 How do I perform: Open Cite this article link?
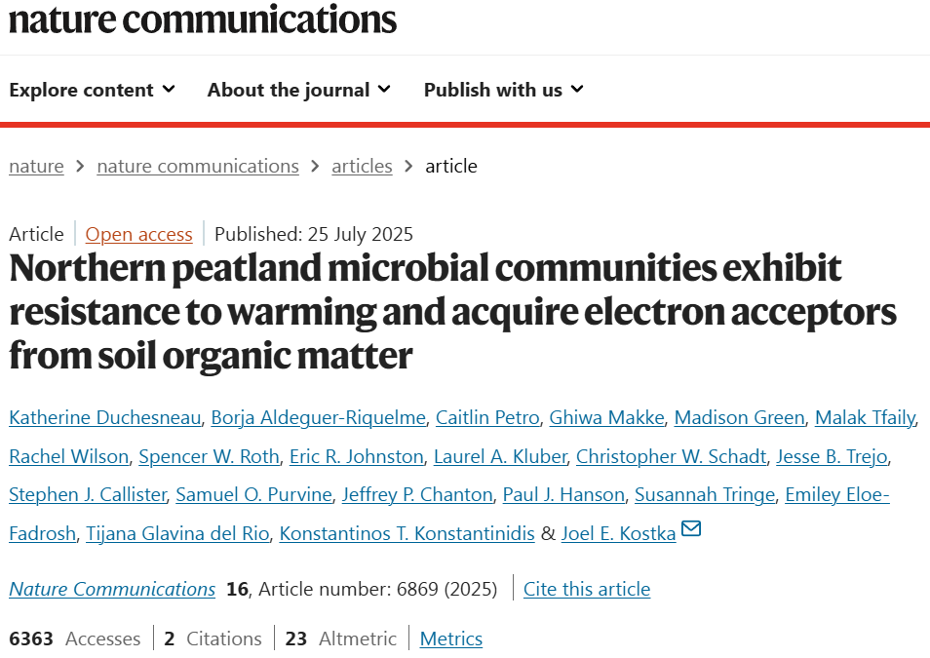(587, 589)
